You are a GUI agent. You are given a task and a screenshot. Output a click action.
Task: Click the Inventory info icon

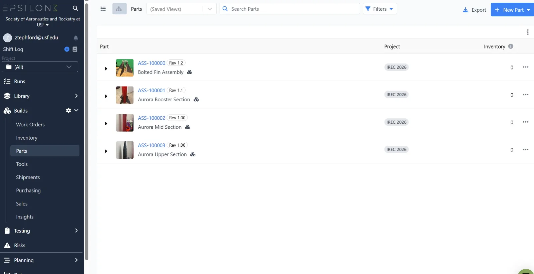511,46
